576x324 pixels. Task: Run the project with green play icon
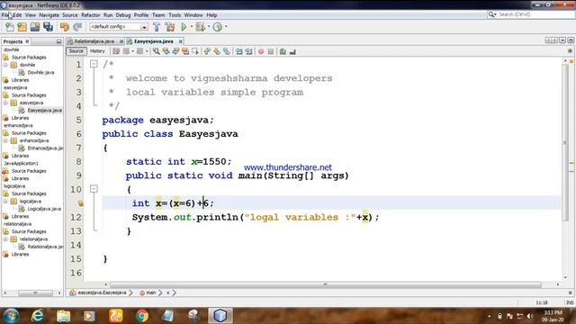pyautogui.click(x=184, y=27)
